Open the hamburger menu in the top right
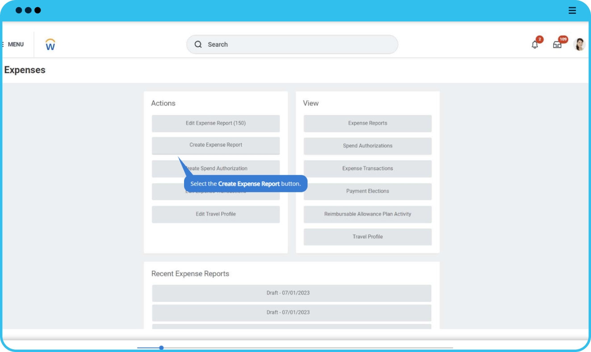 pos(572,10)
